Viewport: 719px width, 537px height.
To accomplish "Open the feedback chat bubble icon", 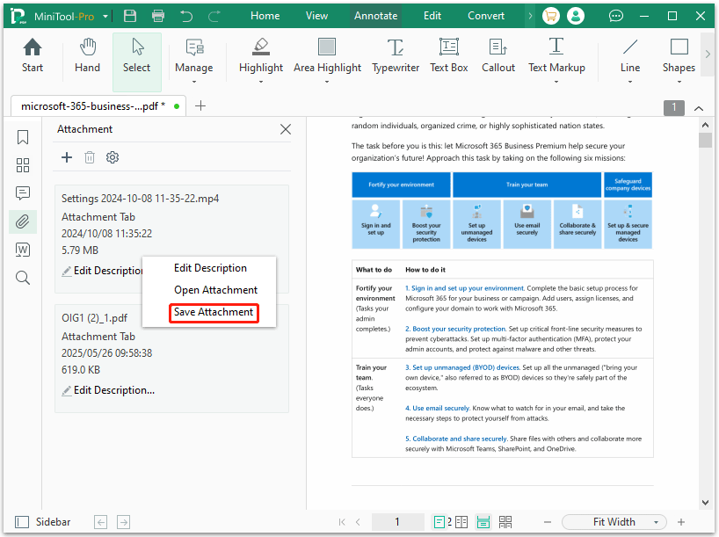I will point(616,16).
